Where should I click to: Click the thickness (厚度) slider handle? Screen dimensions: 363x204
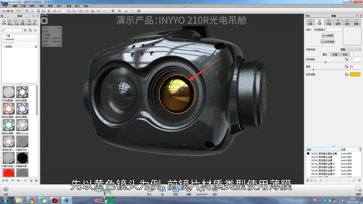(x=313, y=70)
